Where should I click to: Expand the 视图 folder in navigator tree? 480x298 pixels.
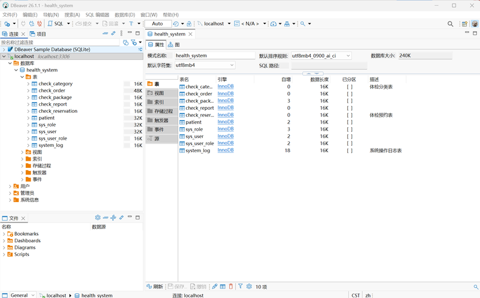click(22, 152)
